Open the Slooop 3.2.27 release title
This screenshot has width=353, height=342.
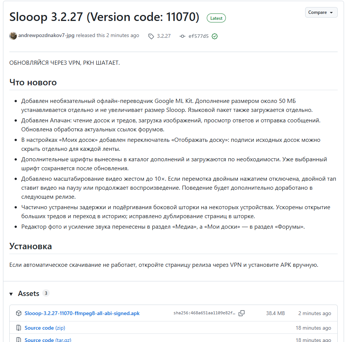pos(104,17)
